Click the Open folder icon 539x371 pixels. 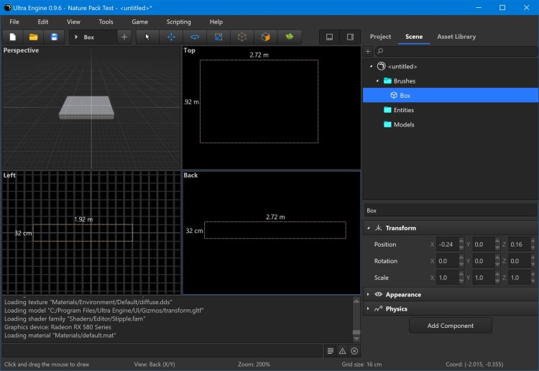[33, 37]
